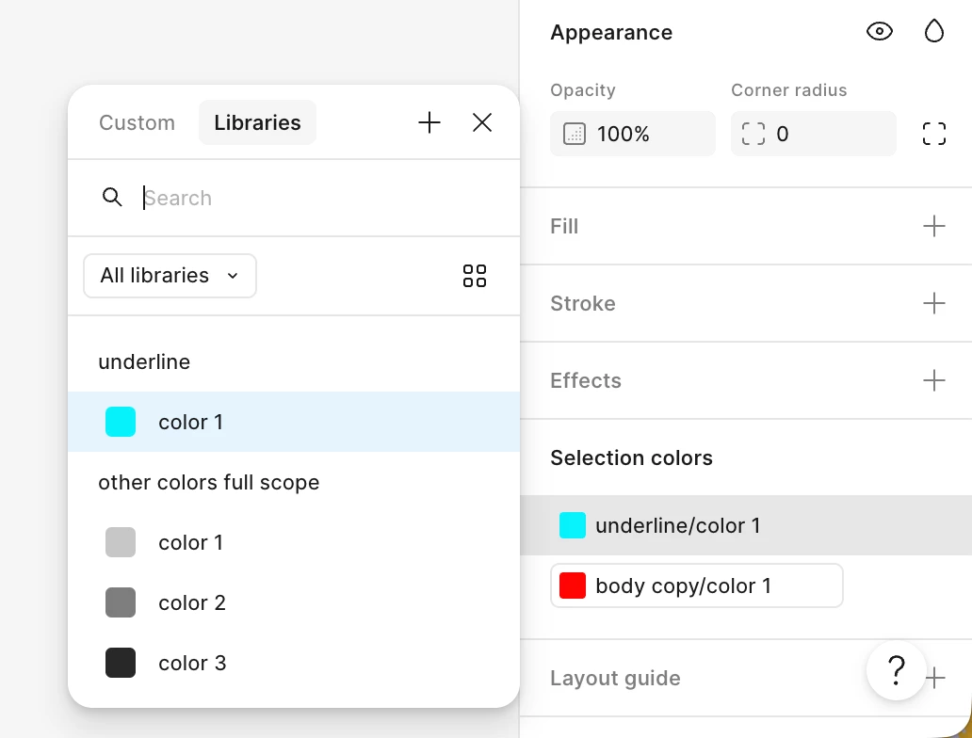Toggle individual corners radius icon
The width and height of the screenshot is (972, 738).
[933, 134]
